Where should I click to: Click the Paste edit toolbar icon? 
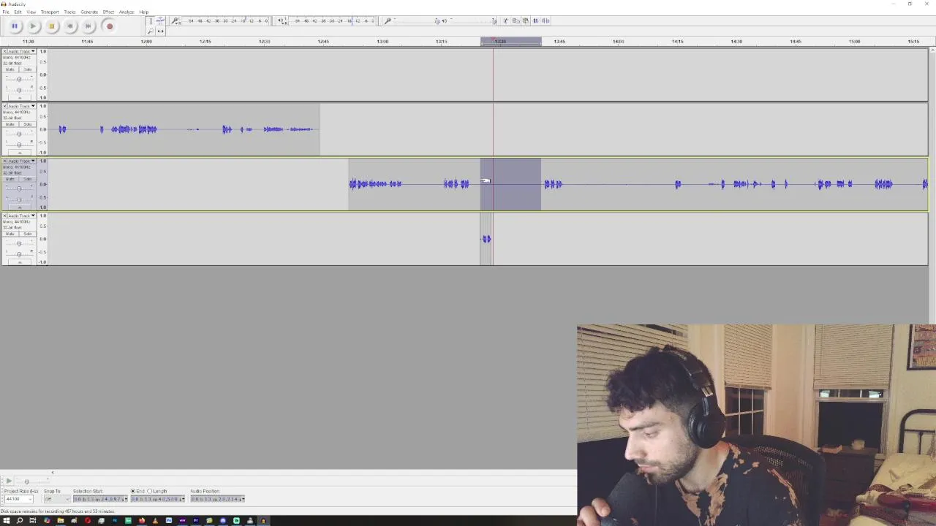[x=526, y=21]
